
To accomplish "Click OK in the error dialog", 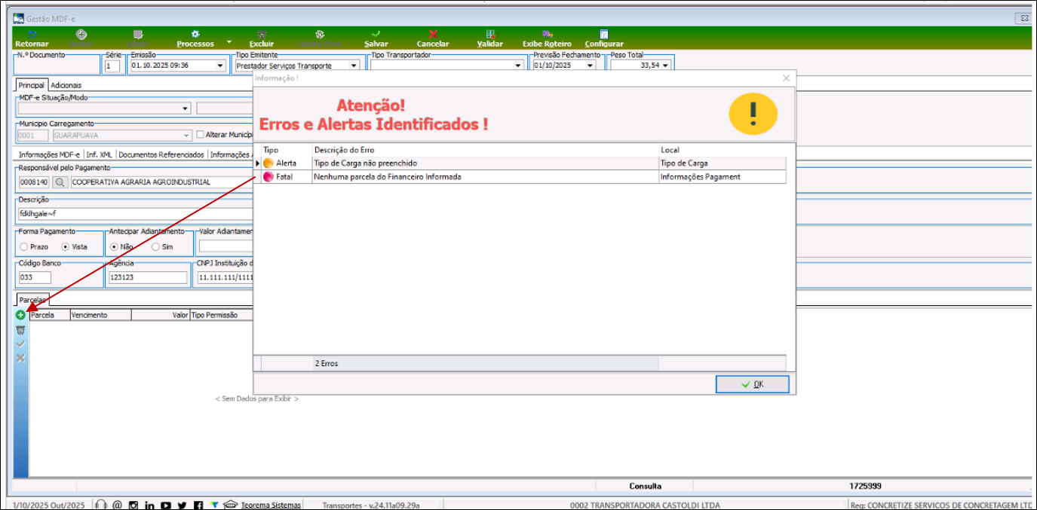I will pyautogui.click(x=752, y=384).
